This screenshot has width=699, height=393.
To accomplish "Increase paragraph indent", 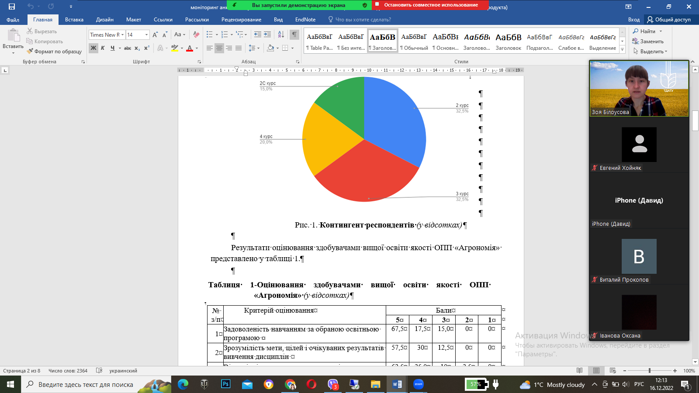I will pyautogui.click(x=267, y=34).
